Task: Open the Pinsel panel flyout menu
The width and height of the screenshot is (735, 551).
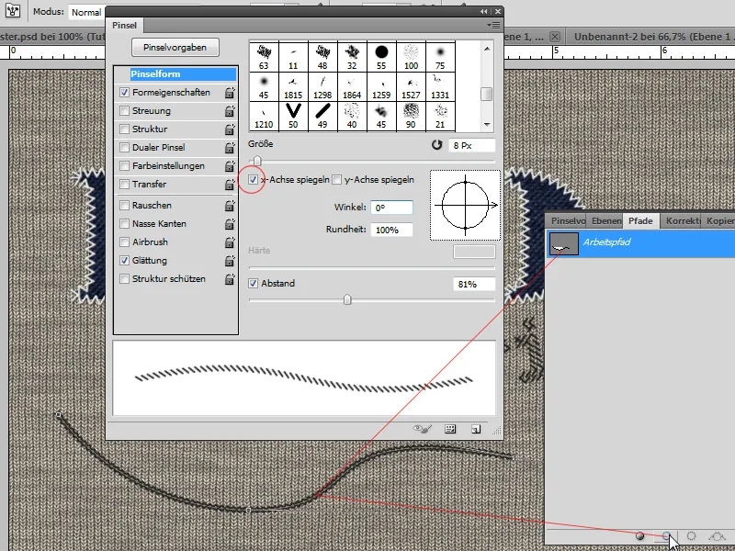Action: pyautogui.click(x=493, y=26)
